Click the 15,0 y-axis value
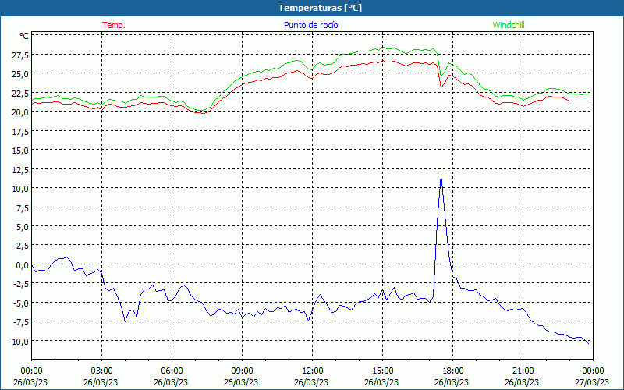The image size is (624, 390). (x=19, y=151)
